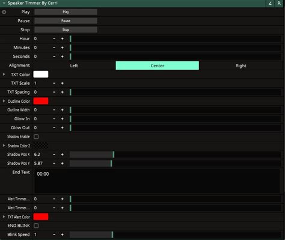This screenshot has width=285, height=240.
Task: Decrease the Hour value with minus
Action: tap(54, 38)
